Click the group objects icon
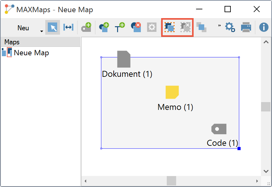Screen dimensions: 272x187 click(170, 27)
